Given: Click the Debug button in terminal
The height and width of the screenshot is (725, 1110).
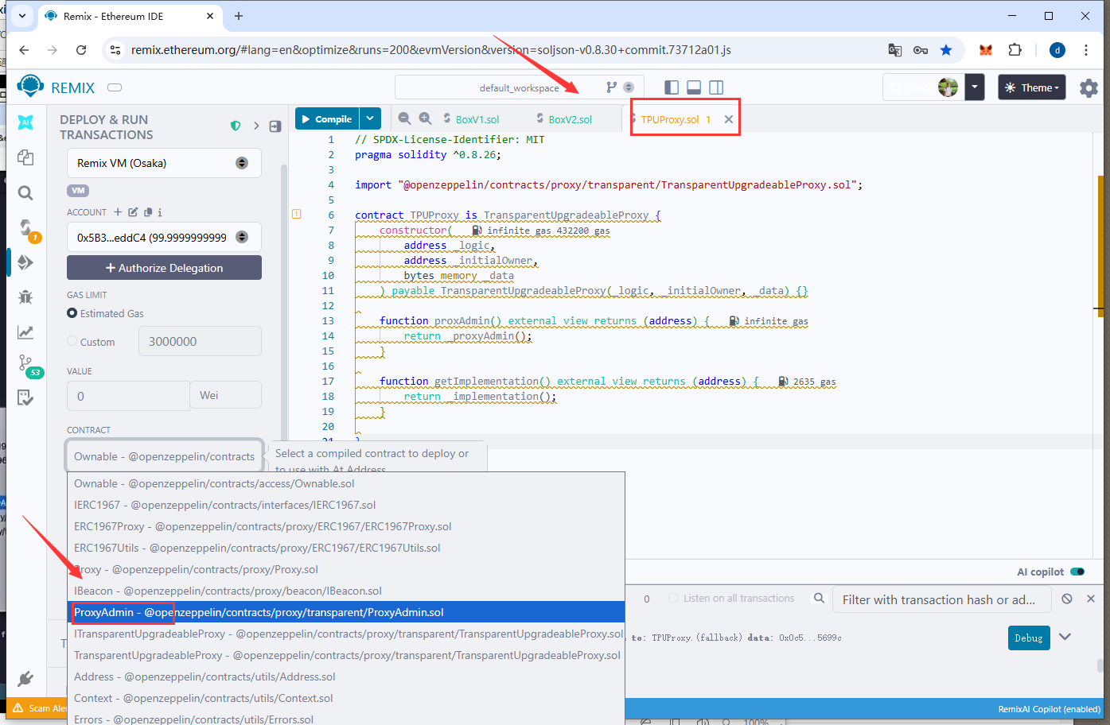Looking at the screenshot, I should coord(1028,638).
